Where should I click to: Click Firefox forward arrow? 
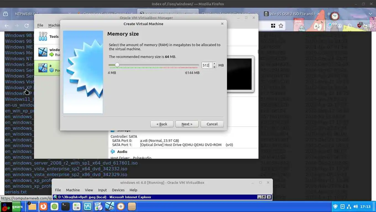click(x=17, y=26)
